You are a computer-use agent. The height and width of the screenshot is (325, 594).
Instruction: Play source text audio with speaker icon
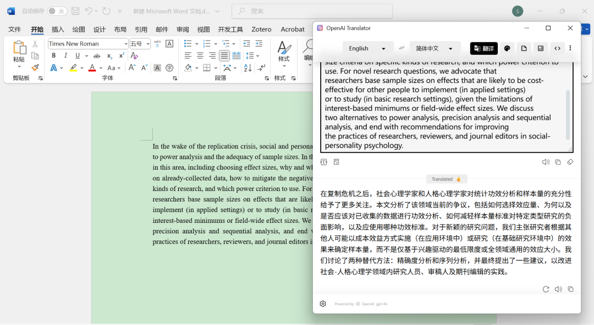545,162
